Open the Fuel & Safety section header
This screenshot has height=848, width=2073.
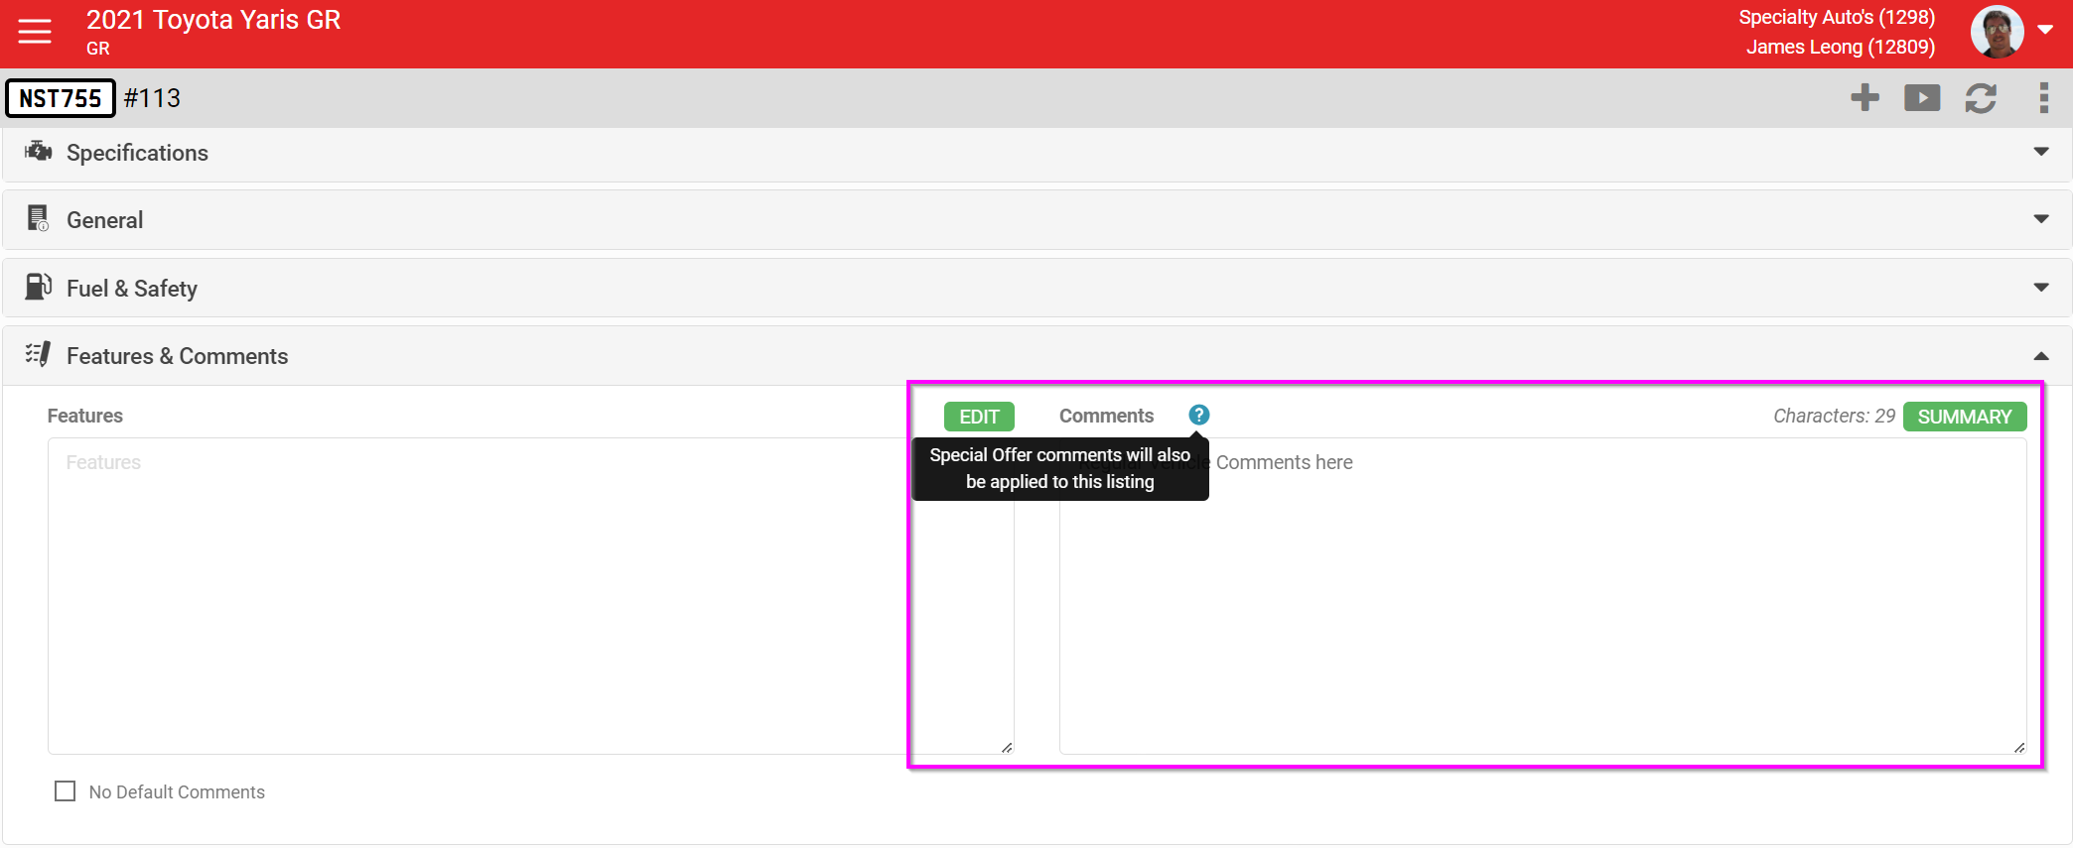(x=1036, y=289)
